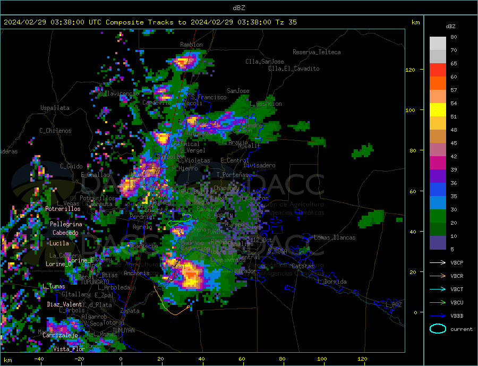This screenshot has width=478, height=366.
Task: Click the VBBB legend label
Action: click(457, 316)
